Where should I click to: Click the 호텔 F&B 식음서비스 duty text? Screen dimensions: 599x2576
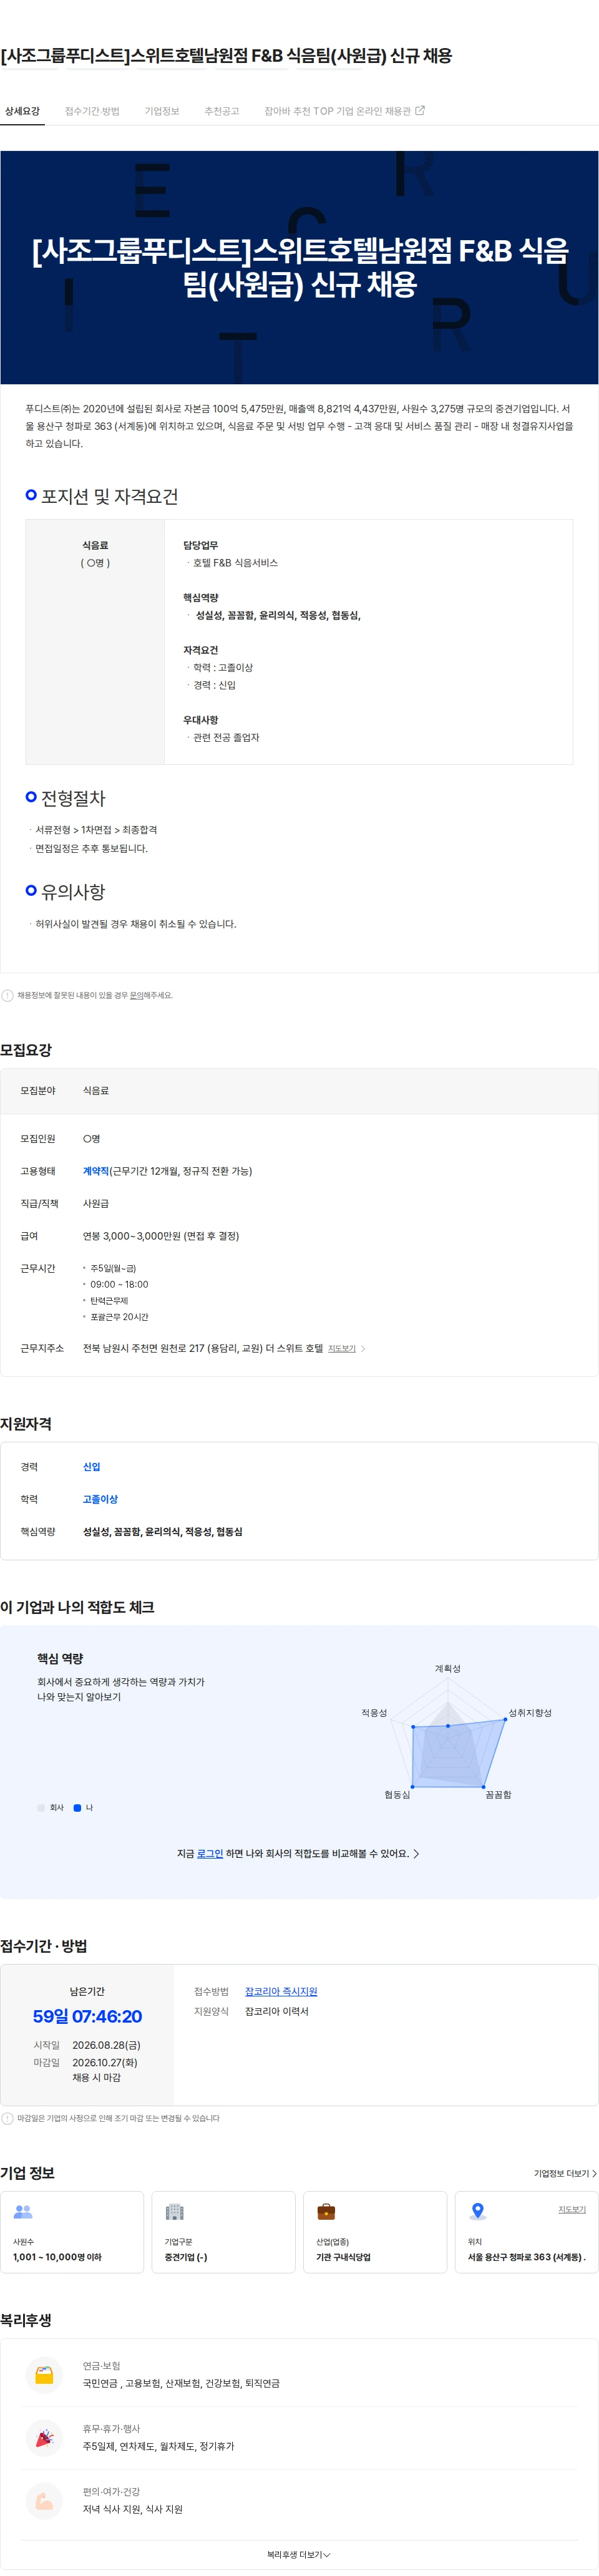click(236, 562)
